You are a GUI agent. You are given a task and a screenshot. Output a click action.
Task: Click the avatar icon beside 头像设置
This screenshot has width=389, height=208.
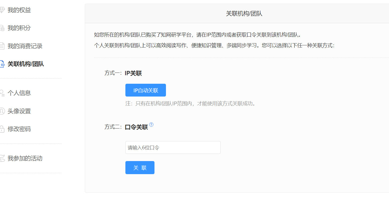(x=2, y=111)
